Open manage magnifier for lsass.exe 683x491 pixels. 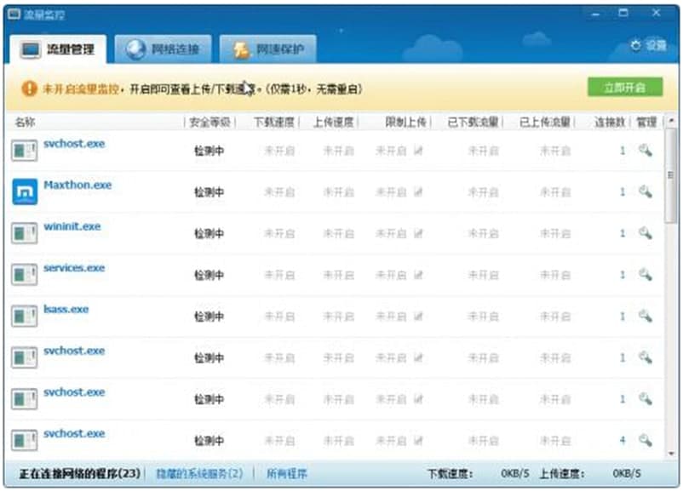coord(646,316)
